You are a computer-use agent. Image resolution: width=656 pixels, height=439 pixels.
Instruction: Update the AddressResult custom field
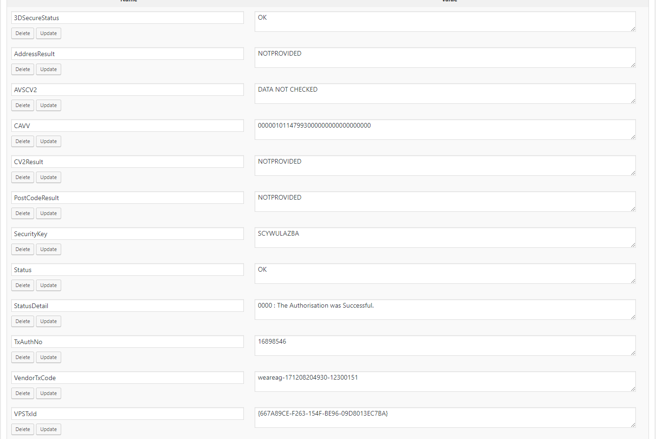pyautogui.click(x=49, y=69)
